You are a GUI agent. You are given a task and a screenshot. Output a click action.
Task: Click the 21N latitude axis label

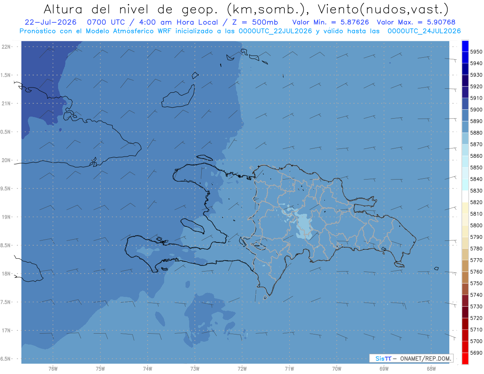(6, 103)
